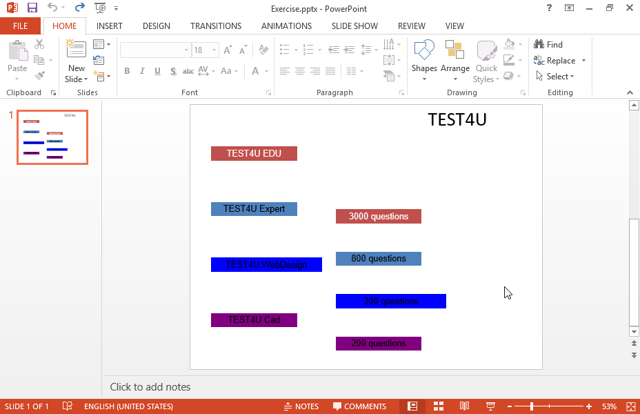Center the paragraph text
This screenshot has height=414, width=640.
(300, 72)
